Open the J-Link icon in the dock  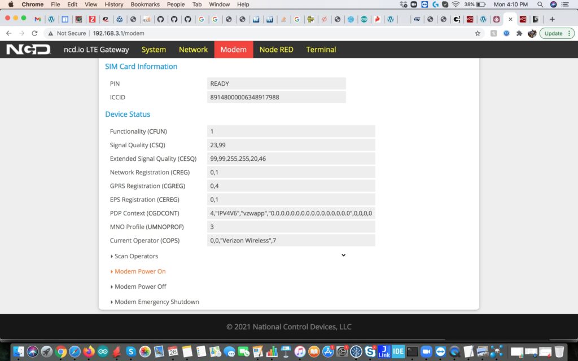pyautogui.click(x=384, y=351)
